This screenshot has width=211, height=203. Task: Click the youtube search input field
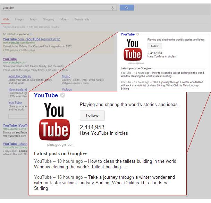point(59,8)
